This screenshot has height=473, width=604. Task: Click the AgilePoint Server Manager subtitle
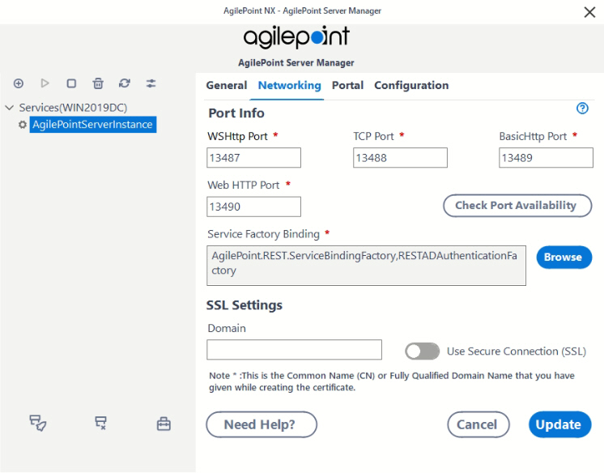click(296, 63)
